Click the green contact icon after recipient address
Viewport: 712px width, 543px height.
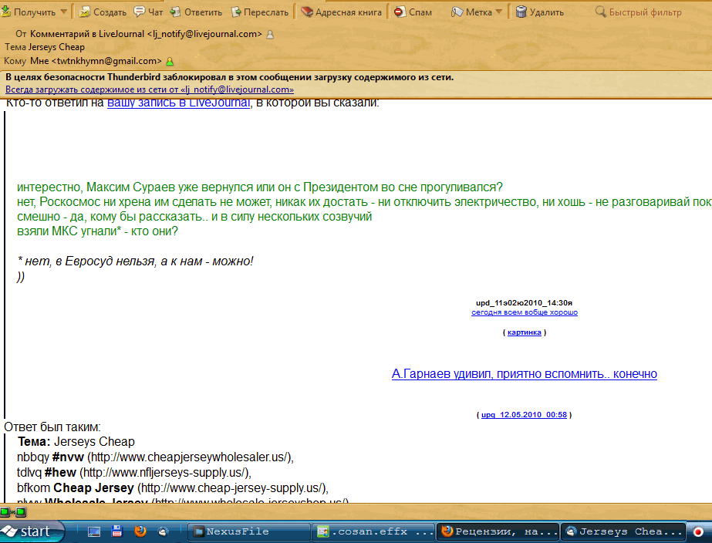tap(170, 61)
